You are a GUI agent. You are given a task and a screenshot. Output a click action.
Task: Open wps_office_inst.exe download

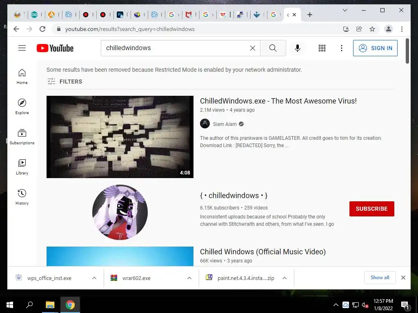(x=49, y=278)
